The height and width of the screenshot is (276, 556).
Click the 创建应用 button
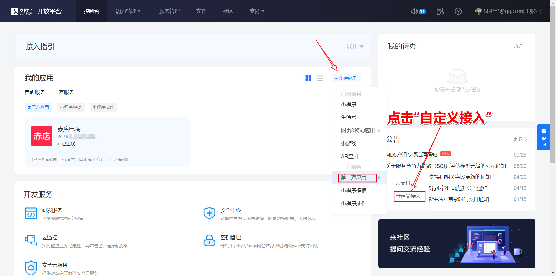[x=346, y=78]
